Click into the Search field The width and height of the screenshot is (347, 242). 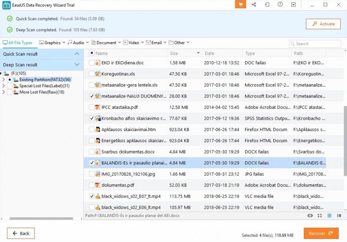(x=315, y=44)
